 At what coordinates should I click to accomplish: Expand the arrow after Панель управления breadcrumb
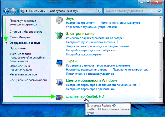pos(44,11)
